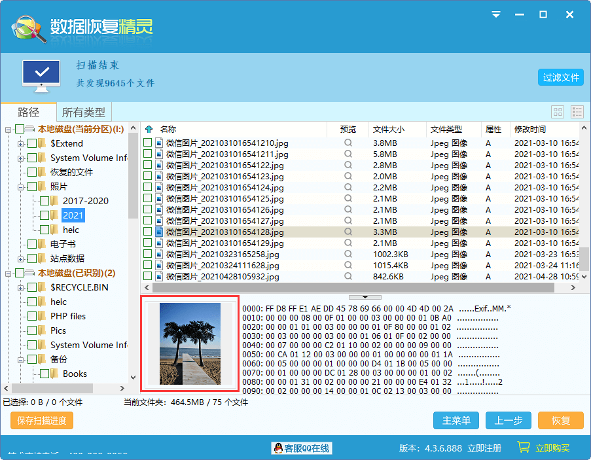This screenshot has width=591, height=460.
Task: Click the drive icon for 本地磁盘(已识别)(2)
Action: 29,273
